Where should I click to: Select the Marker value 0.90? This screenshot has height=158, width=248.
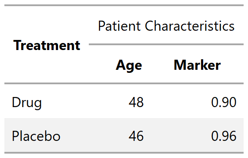224,102
